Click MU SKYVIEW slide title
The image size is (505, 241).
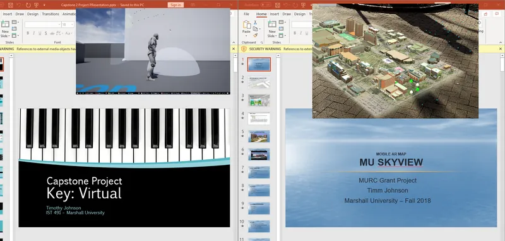click(x=391, y=162)
